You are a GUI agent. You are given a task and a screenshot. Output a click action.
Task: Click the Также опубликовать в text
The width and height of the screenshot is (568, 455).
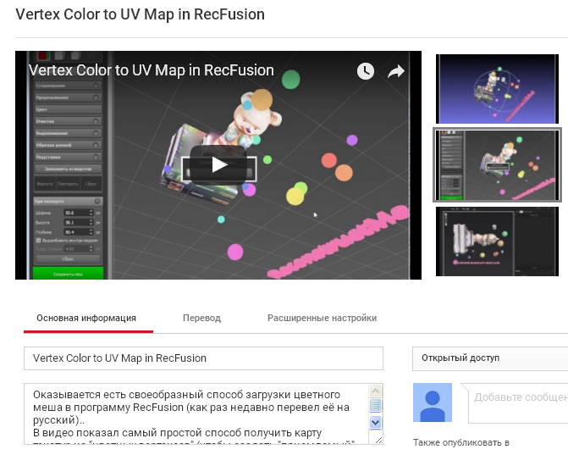pos(461,442)
